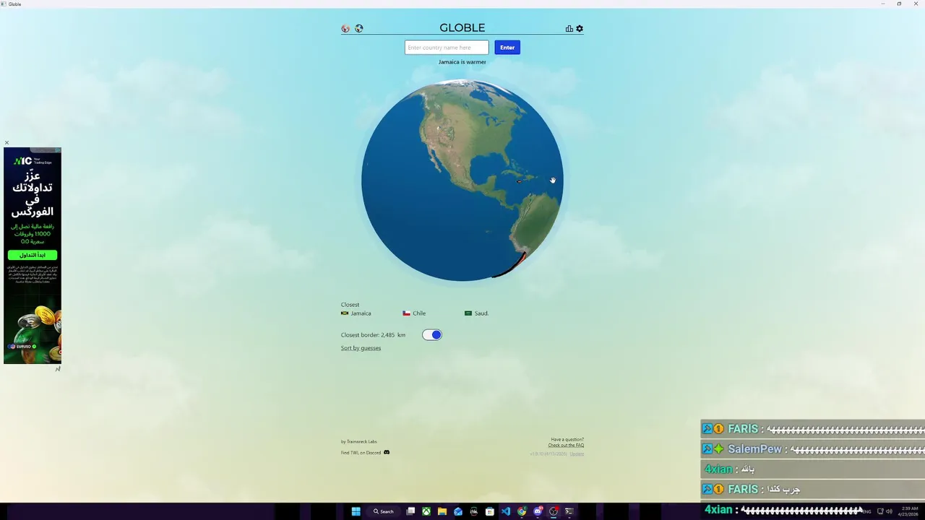925x520 pixels.
Task: Open Google Chrome on the taskbar
Action: pos(522,511)
